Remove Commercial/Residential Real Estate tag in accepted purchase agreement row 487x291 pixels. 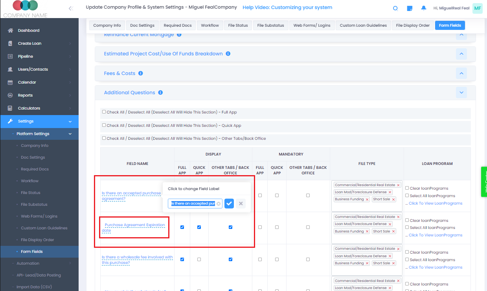(398, 185)
